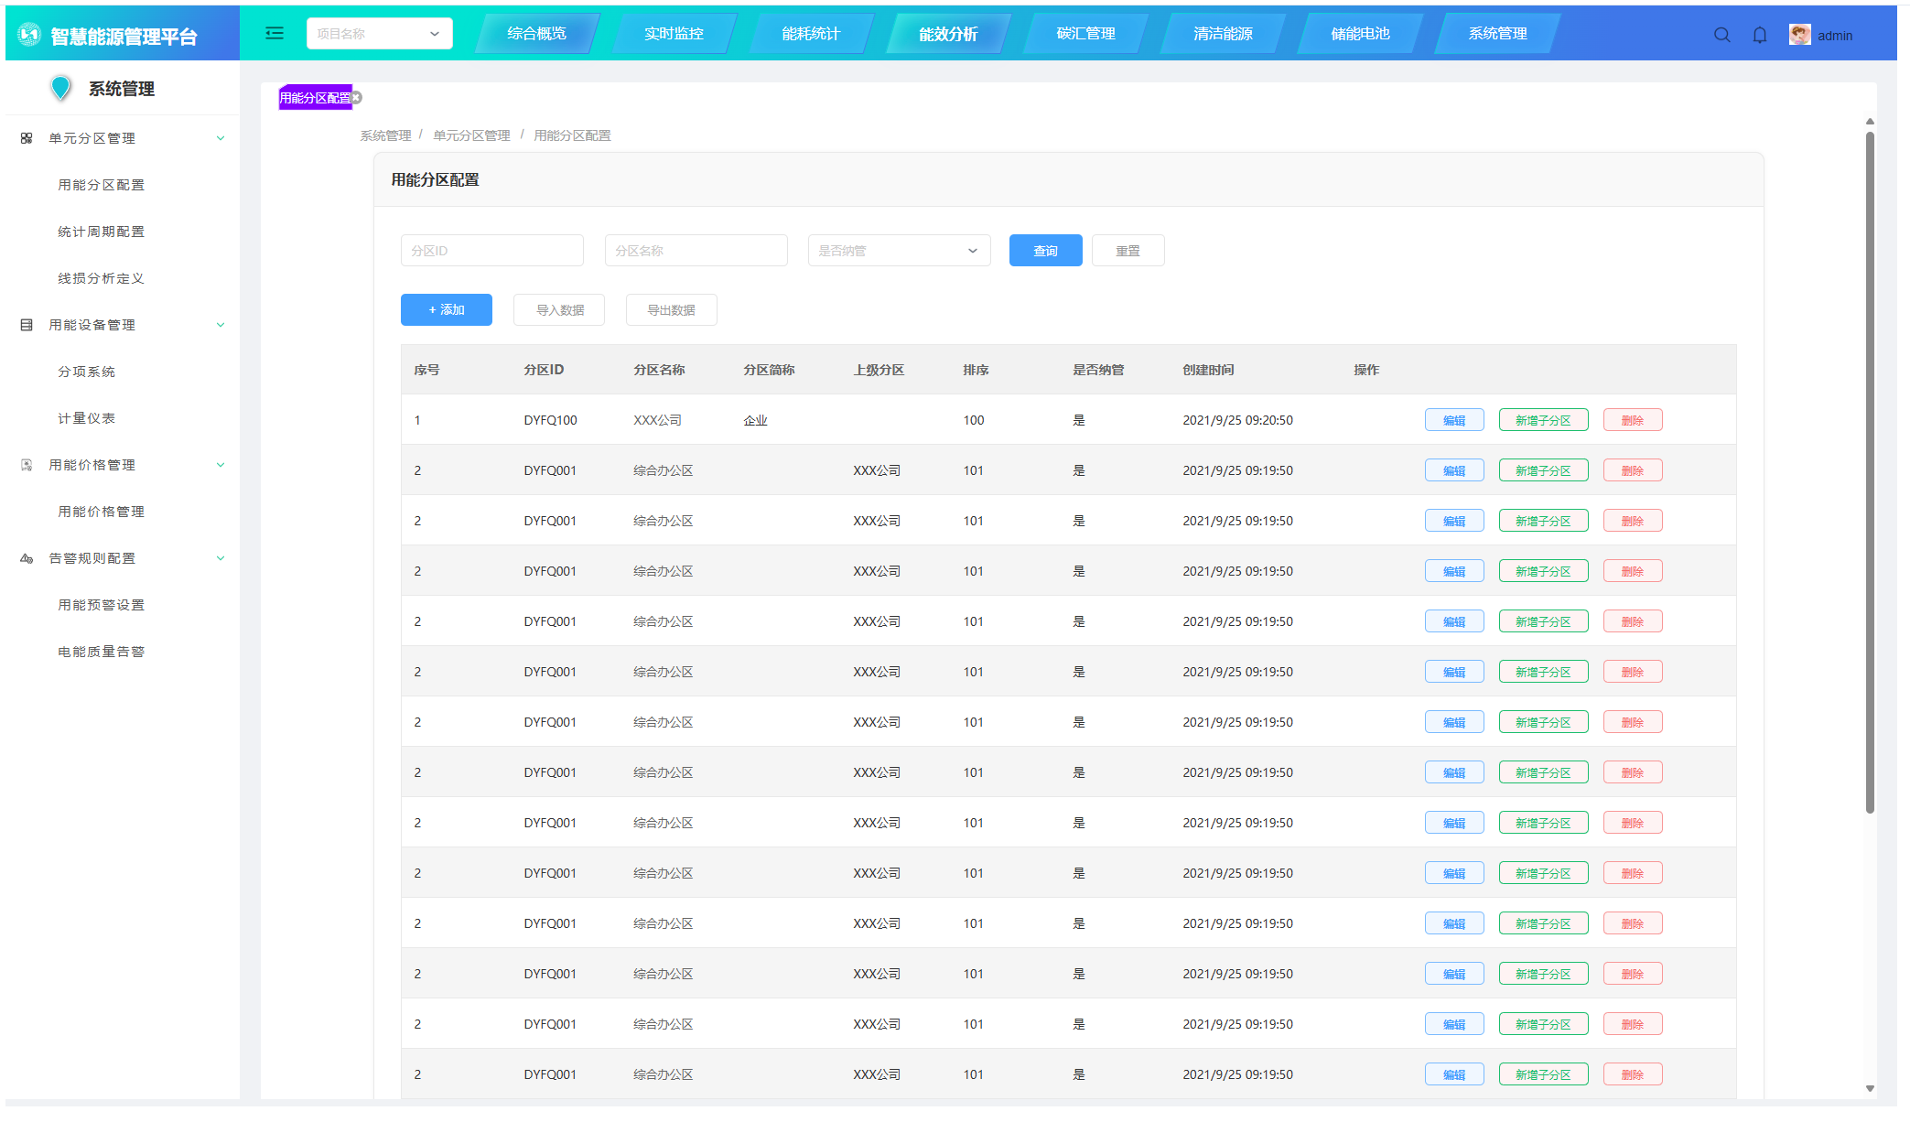Click the sidebar collapse hamburger icon
Viewport: 1910px width, 1122px height.
click(x=275, y=34)
